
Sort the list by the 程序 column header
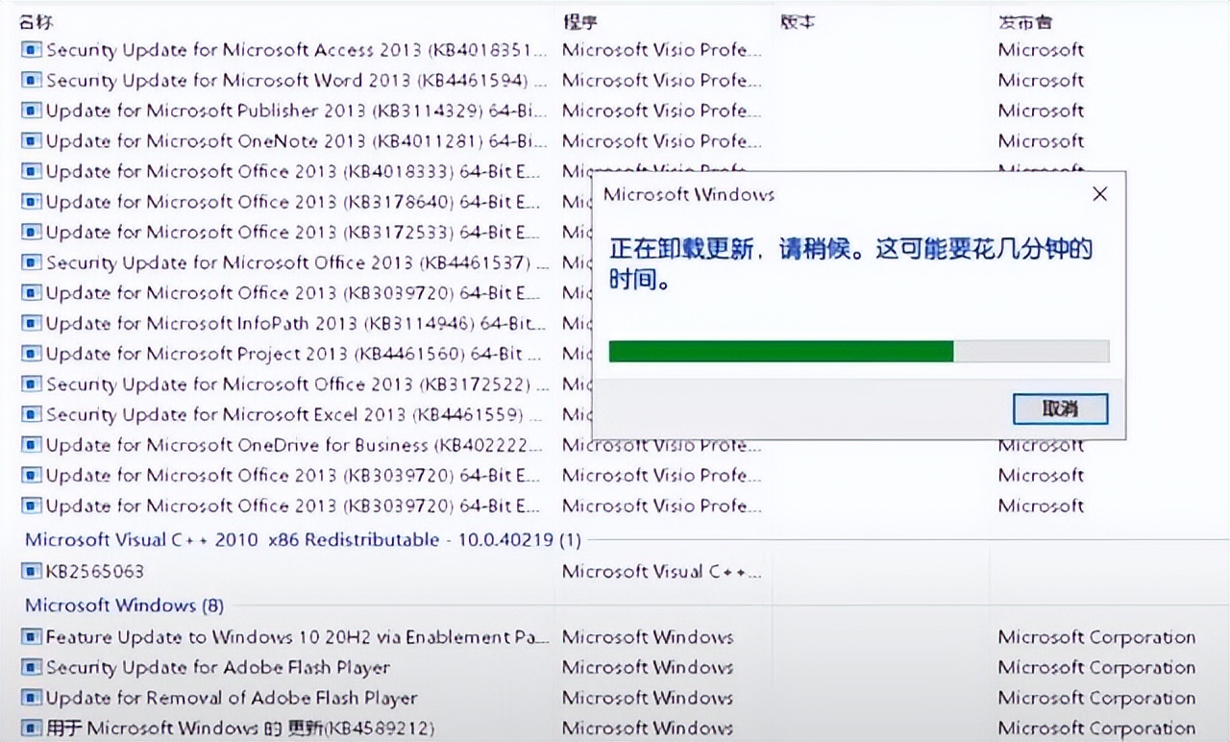pyautogui.click(x=583, y=21)
